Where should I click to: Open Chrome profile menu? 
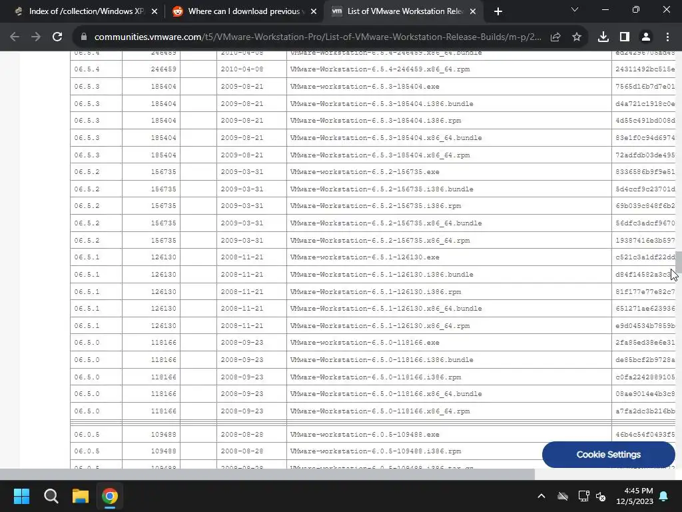coord(646,37)
